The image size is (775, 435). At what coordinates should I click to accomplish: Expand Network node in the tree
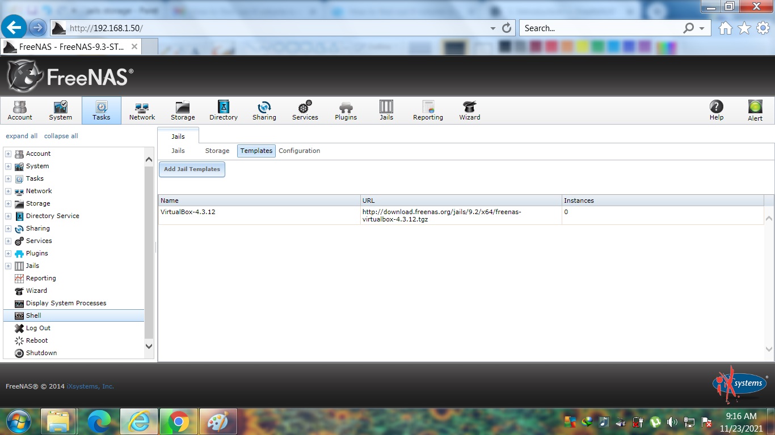click(x=9, y=191)
